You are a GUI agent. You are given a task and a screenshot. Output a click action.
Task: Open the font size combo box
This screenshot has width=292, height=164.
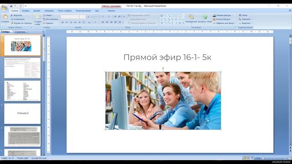pyautogui.click(x=83, y=17)
